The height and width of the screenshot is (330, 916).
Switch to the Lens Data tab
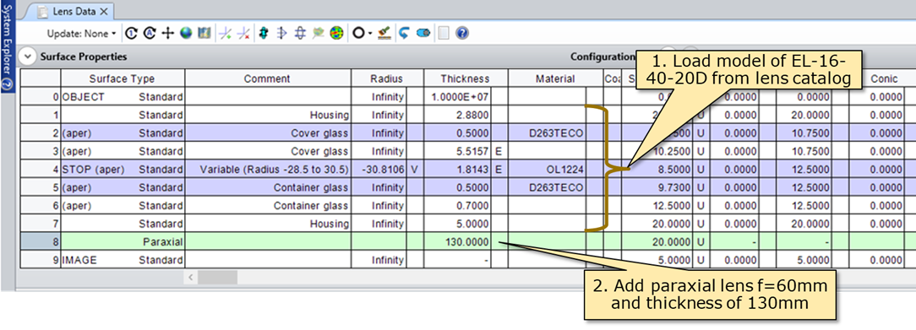74,11
